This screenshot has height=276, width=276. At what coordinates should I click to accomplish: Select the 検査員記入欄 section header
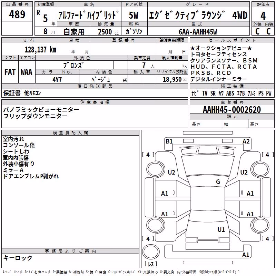click(x=70, y=133)
